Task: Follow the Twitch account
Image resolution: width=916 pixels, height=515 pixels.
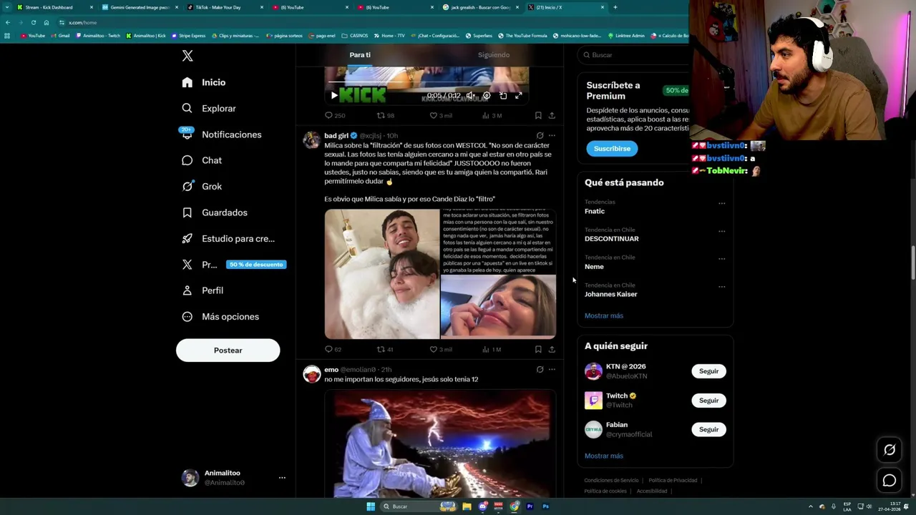Action: (708, 401)
